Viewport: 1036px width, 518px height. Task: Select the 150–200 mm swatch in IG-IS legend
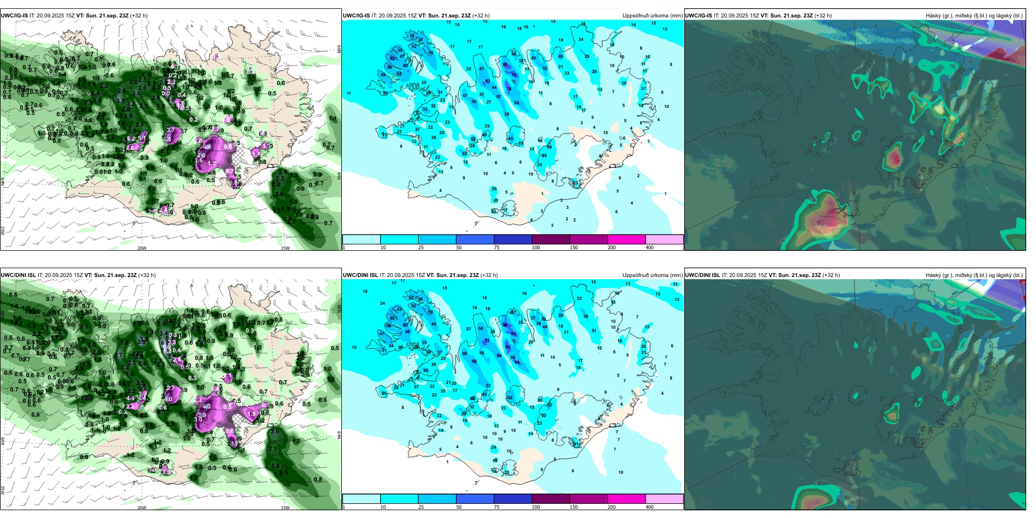[x=589, y=239]
